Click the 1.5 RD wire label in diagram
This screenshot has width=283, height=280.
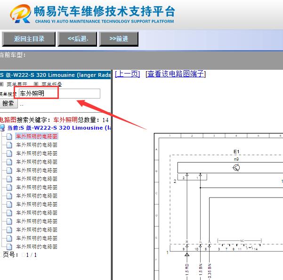(187, 270)
